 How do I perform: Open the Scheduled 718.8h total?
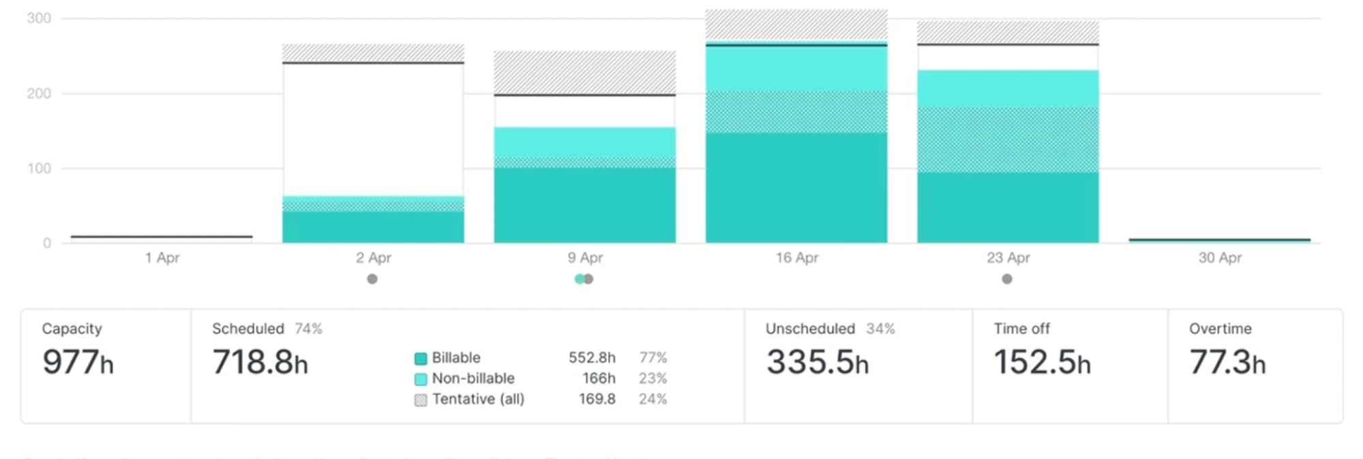[x=260, y=361]
